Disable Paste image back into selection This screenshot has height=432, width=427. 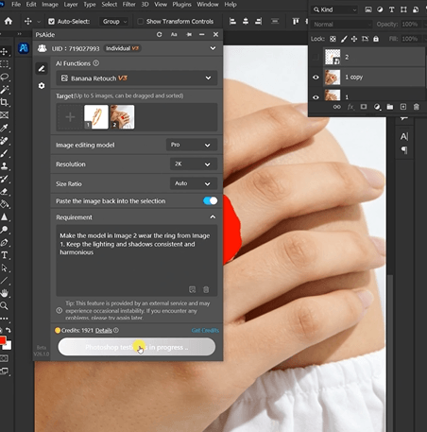pos(211,200)
